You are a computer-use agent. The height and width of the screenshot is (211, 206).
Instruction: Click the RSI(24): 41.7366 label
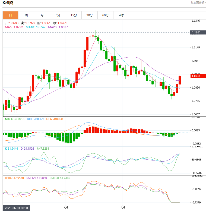[x=60, y=178]
